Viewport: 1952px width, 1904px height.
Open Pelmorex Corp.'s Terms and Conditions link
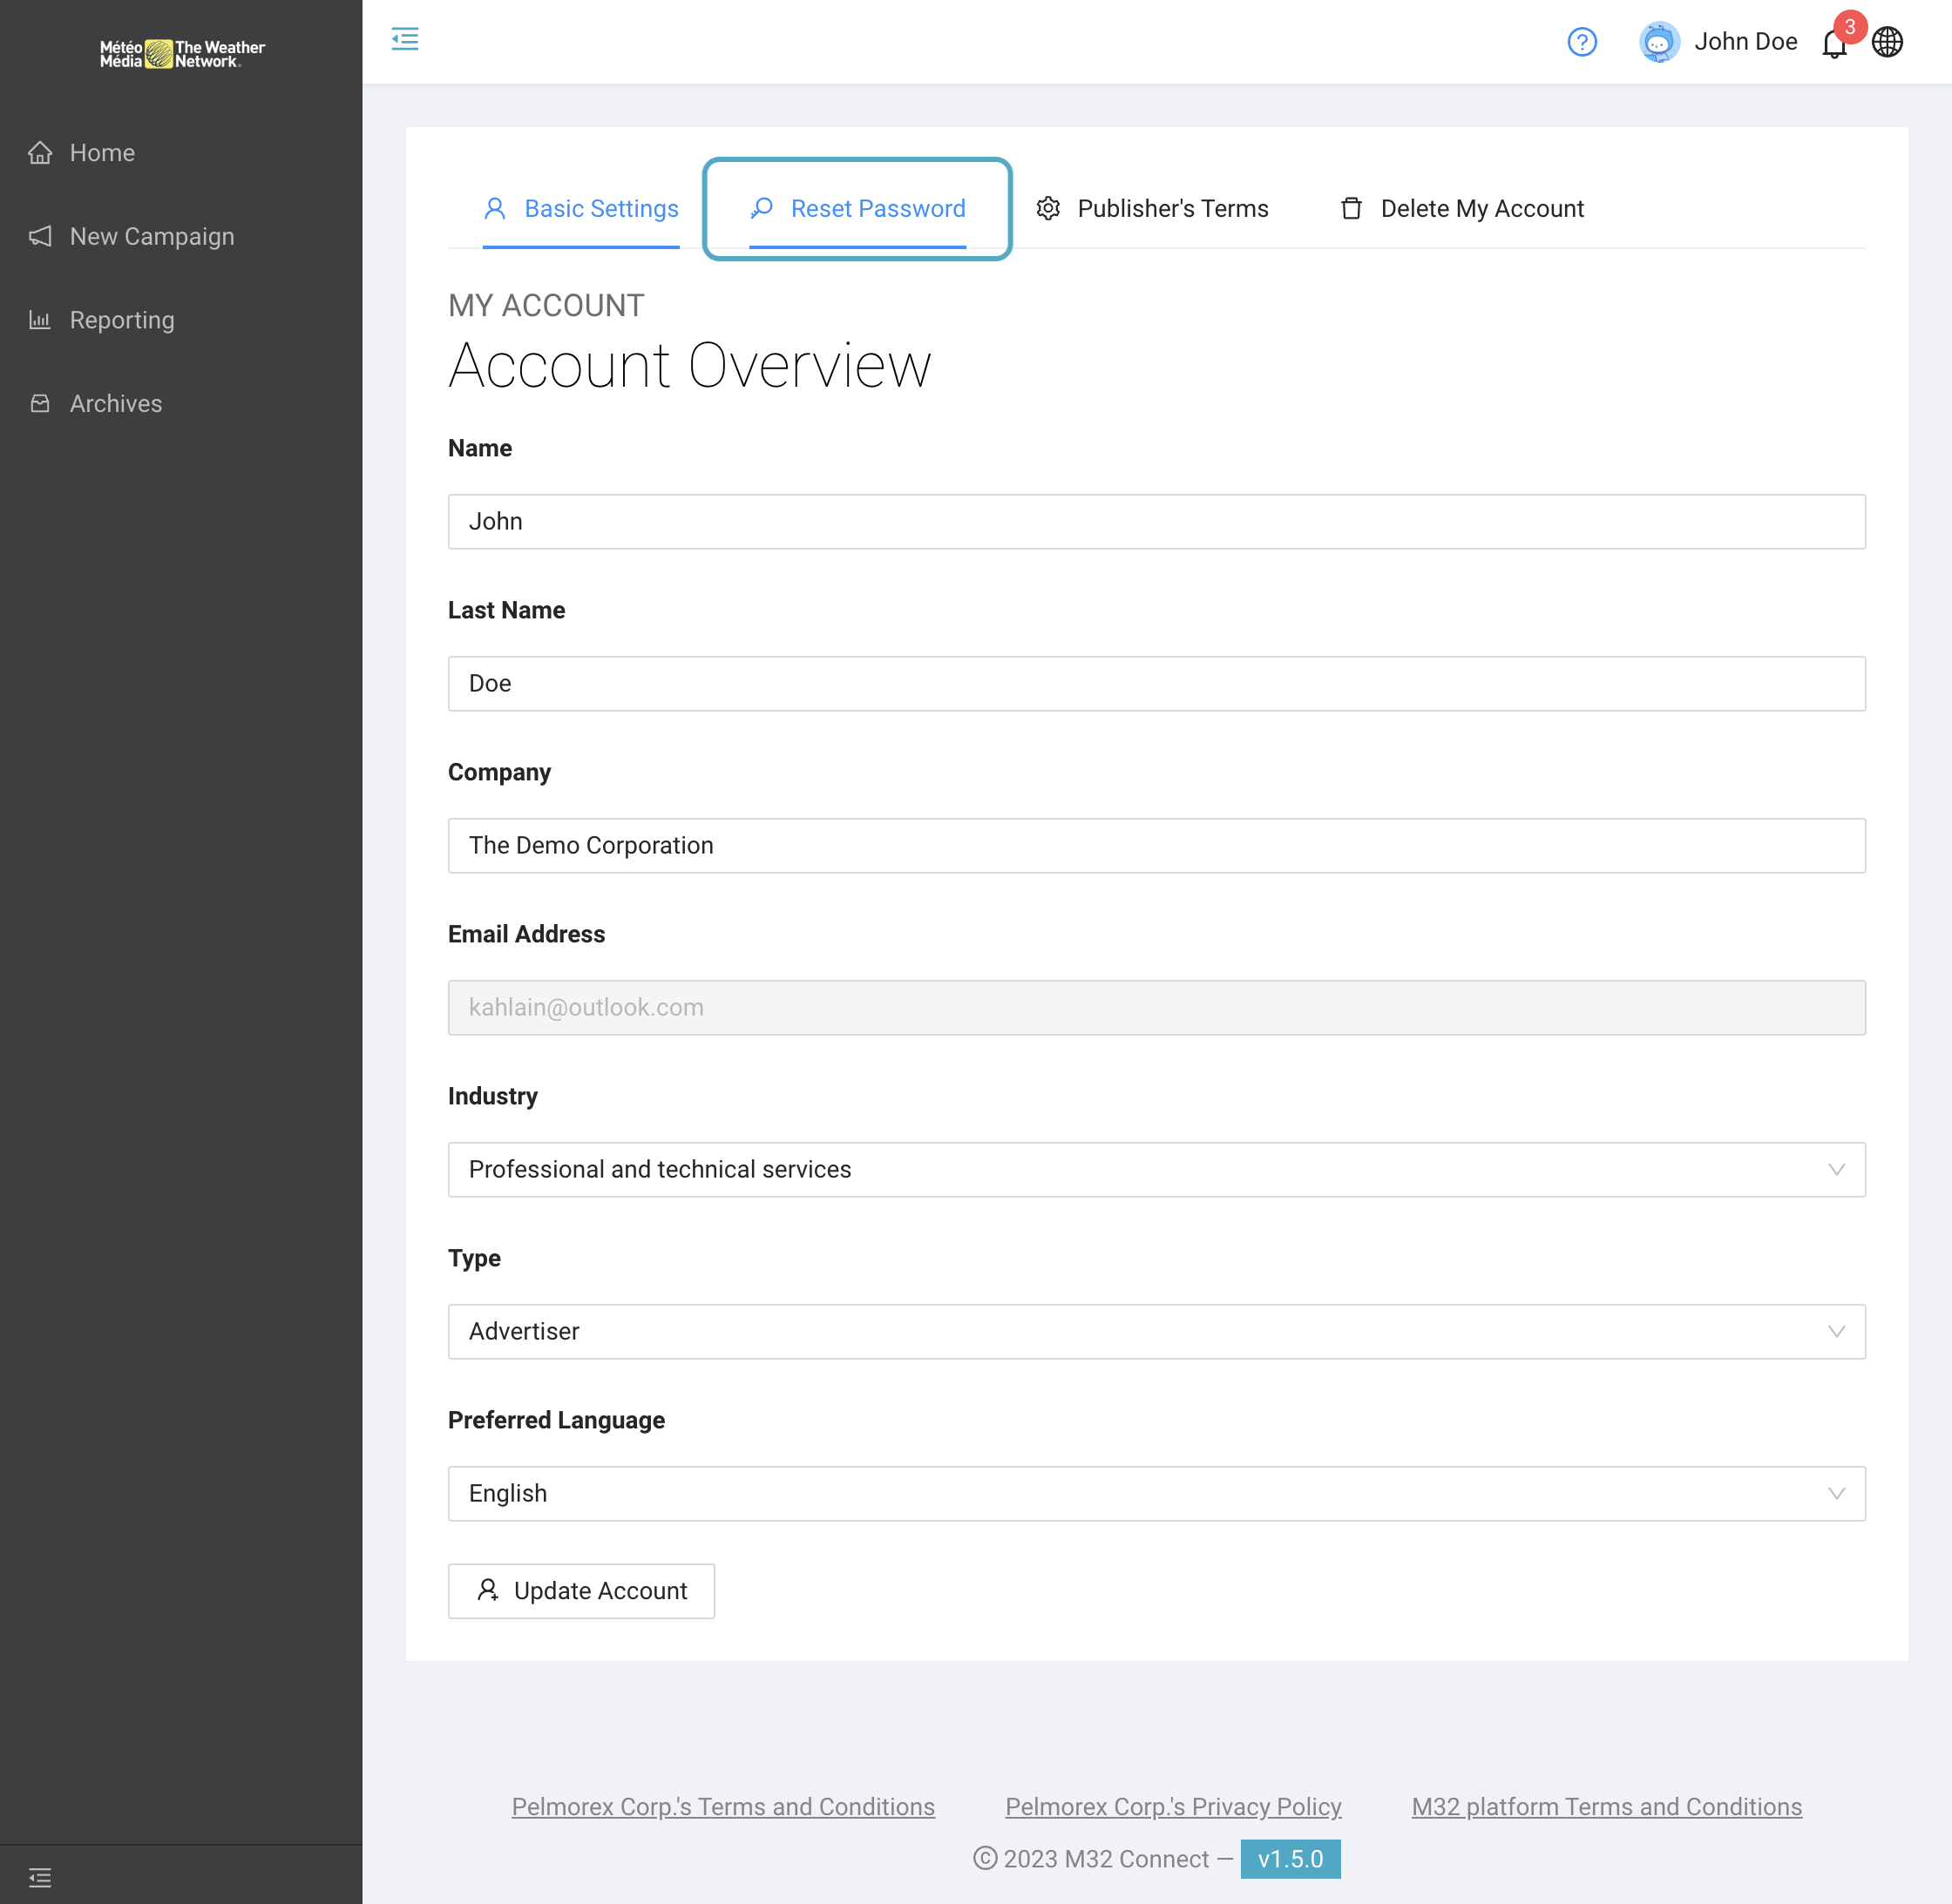point(723,1806)
